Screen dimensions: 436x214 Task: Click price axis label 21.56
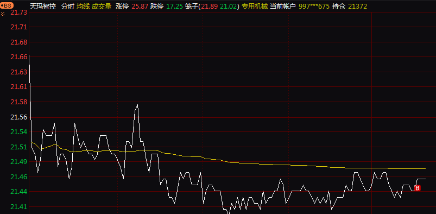coord(19,117)
